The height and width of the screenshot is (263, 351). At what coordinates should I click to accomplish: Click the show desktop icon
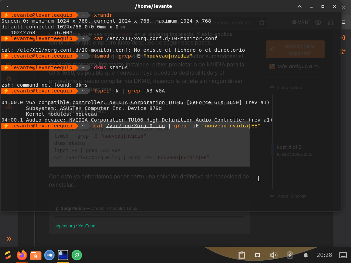[343, 255]
